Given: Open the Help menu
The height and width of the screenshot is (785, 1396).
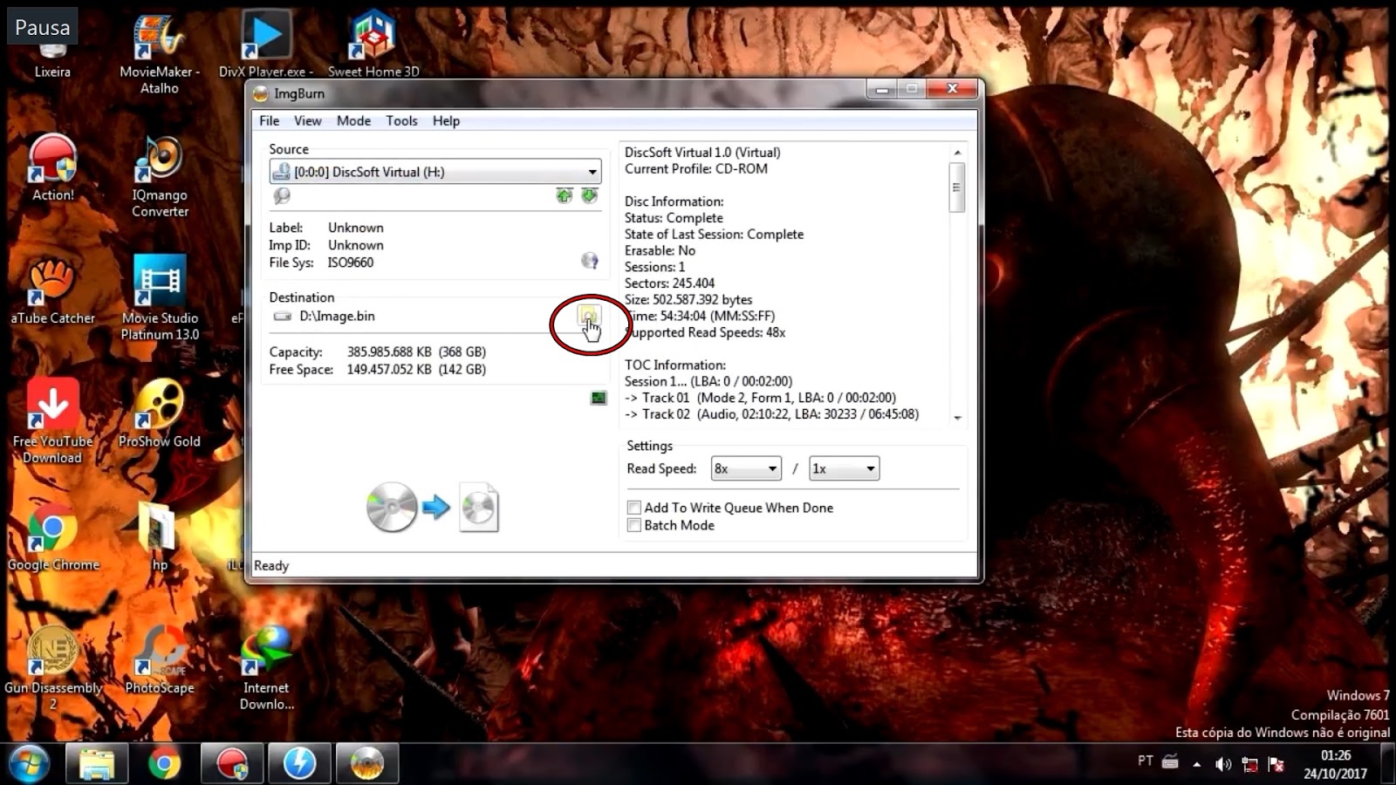Looking at the screenshot, I should pos(446,120).
